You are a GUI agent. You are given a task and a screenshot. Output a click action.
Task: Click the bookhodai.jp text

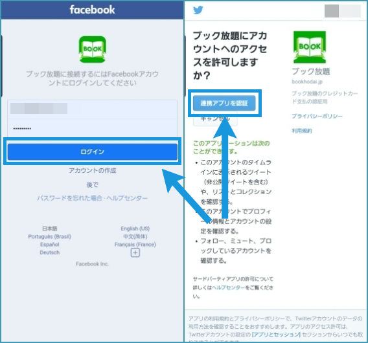coord(307,82)
